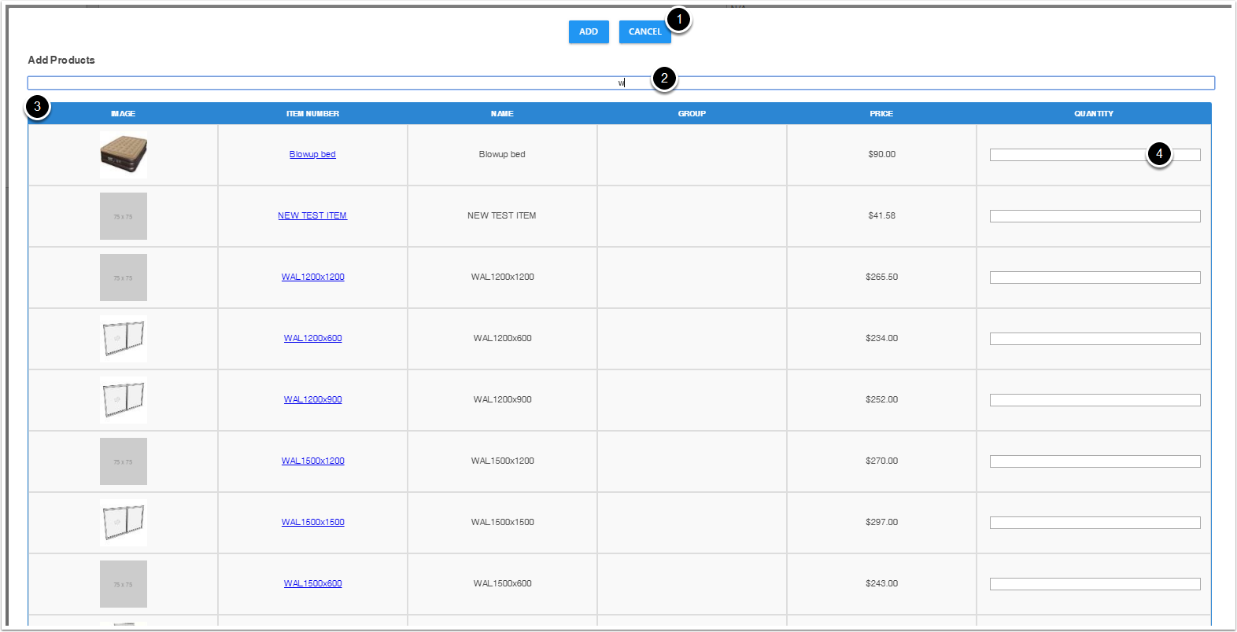1237x632 pixels.
Task: Select the $265.50 price cell
Action: pos(881,277)
